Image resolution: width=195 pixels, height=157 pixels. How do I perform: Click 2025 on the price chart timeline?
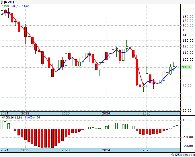coord(147,114)
